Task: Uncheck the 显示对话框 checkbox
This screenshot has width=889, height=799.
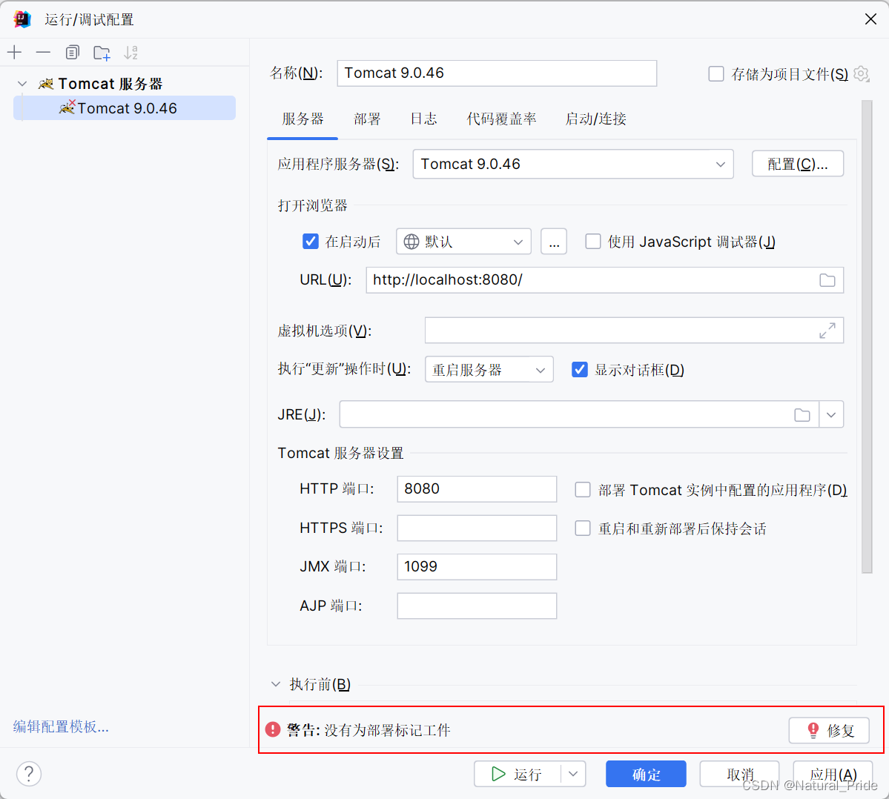Action: [x=579, y=369]
